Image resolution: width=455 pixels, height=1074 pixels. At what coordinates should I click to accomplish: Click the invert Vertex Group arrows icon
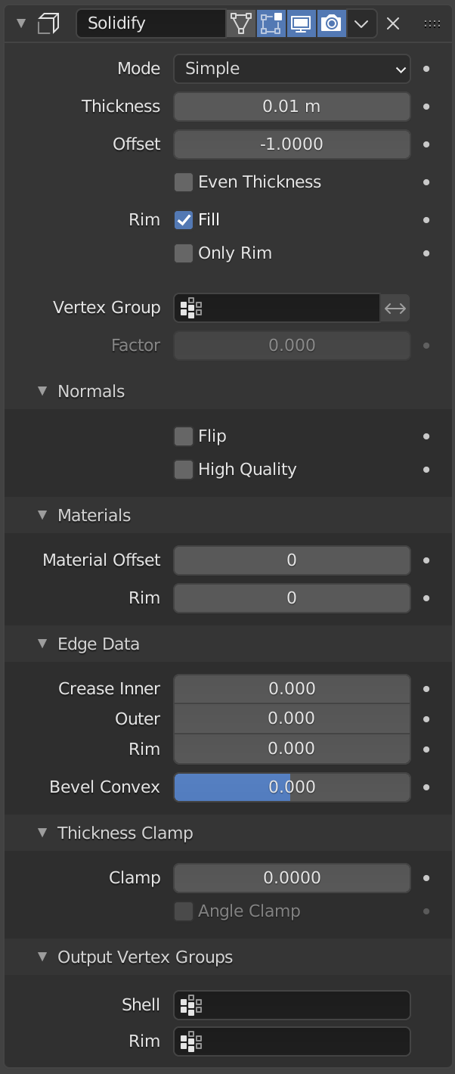[x=395, y=308]
